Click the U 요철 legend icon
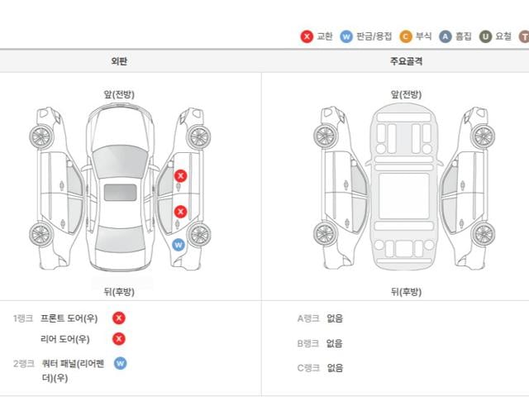Screen dimensions: 529x397 tap(485, 36)
